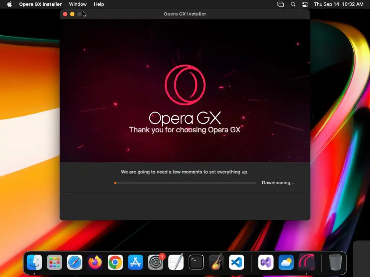Click the download progress bar
Image resolution: width=370 pixels, height=277 pixels.
(x=185, y=183)
